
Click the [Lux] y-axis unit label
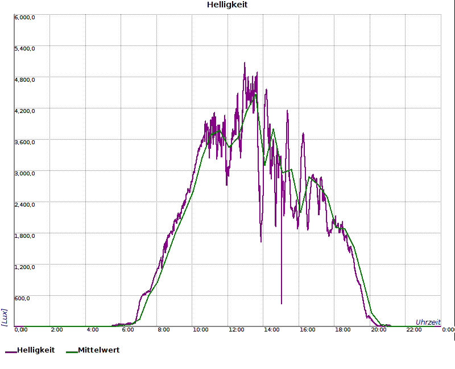click(5, 317)
